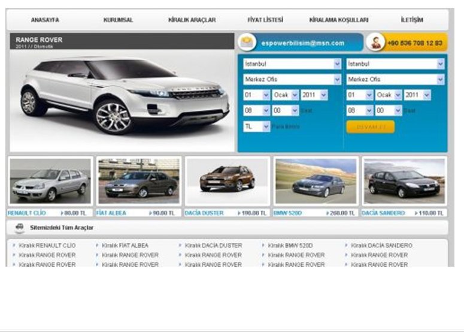Open KİRALAMA KOŞULLARI menu item
464x332 pixels.
339,20
